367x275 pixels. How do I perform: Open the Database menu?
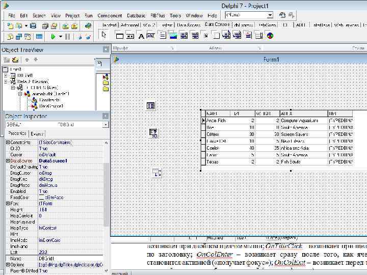pyautogui.click(x=136, y=16)
